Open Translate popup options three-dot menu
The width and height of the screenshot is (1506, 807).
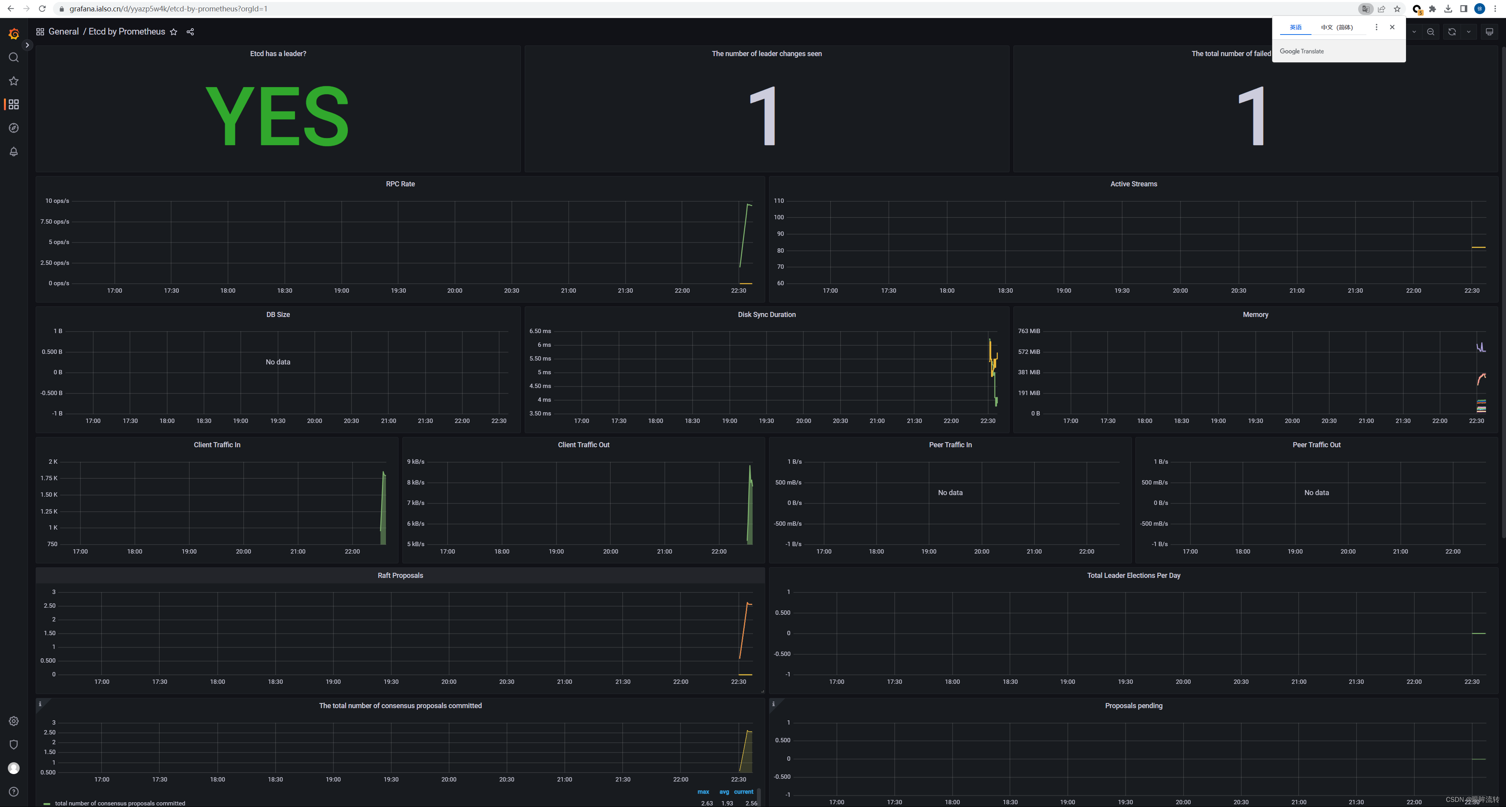pos(1376,27)
